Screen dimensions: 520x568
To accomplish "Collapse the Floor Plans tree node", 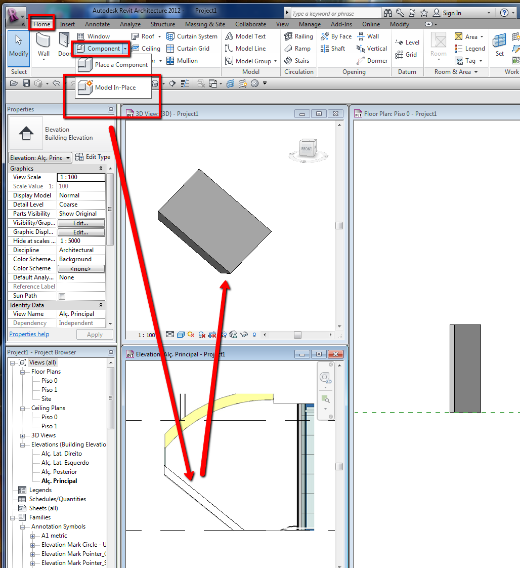I will click(x=22, y=372).
